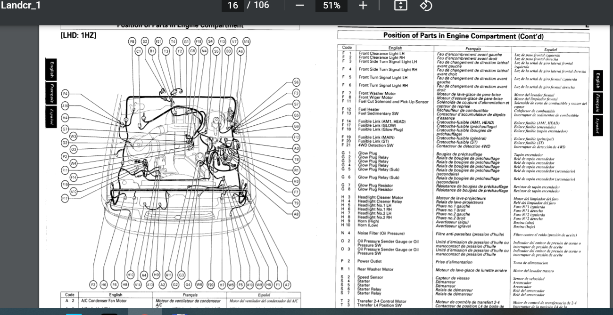The image size is (613, 315).
Task: Click the Spanish text Toma de alimentacion
Action: 530,263
